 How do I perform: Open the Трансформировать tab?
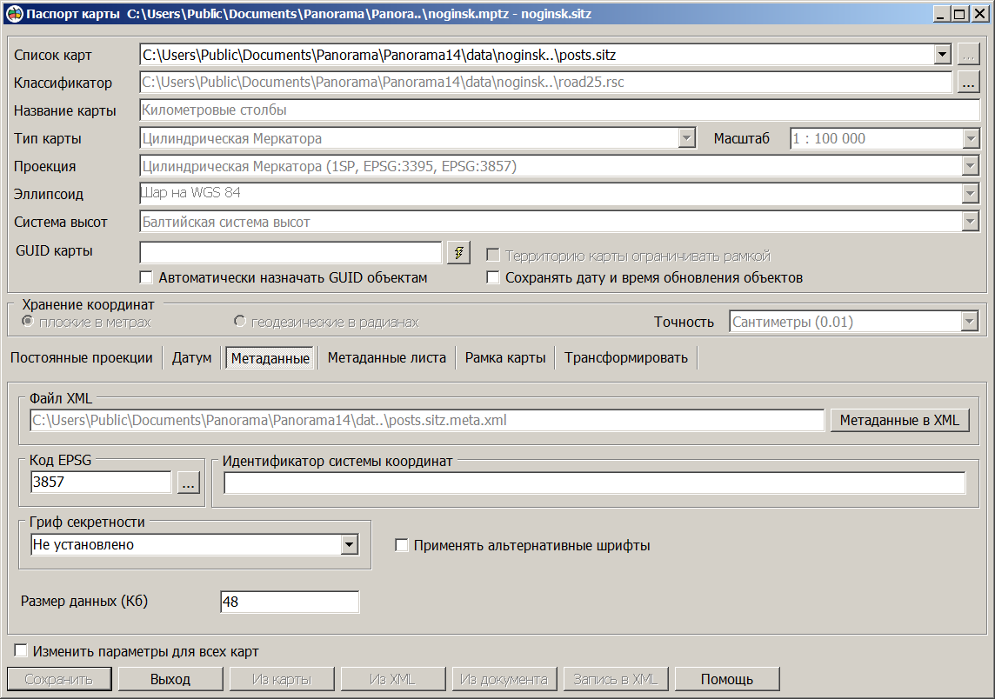pyautogui.click(x=625, y=358)
